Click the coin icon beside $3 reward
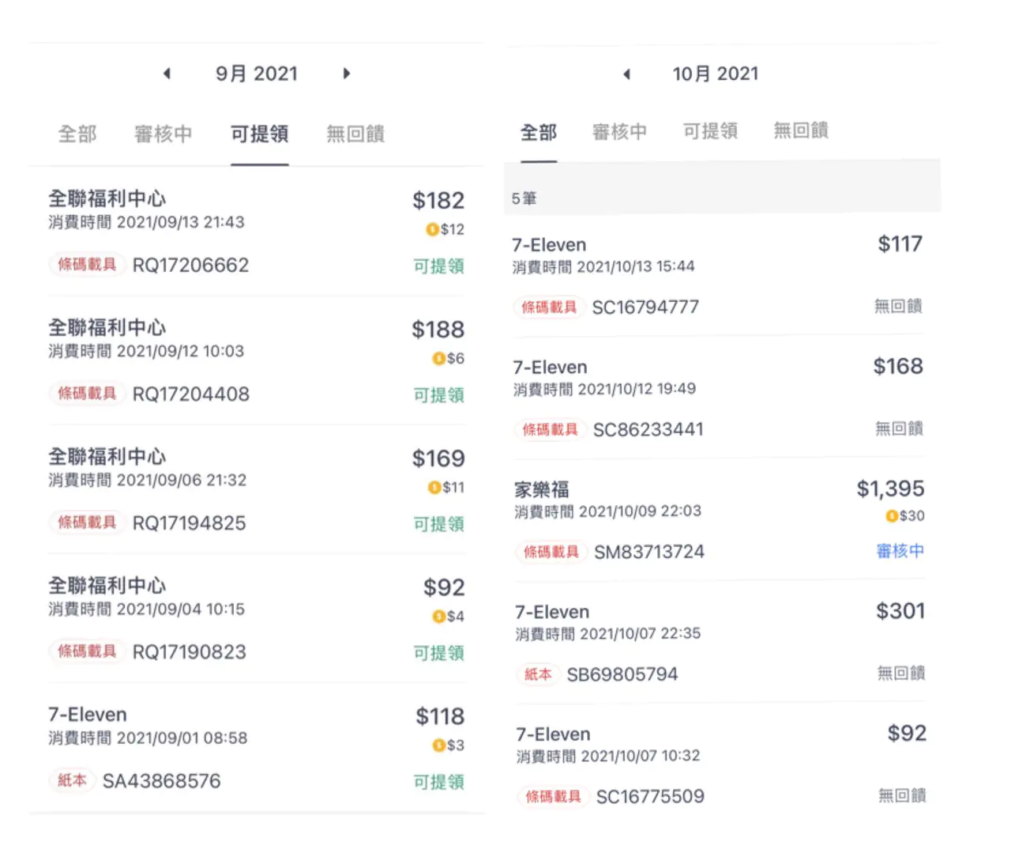The width and height of the screenshot is (1011, 853). [x=438, y=745]
